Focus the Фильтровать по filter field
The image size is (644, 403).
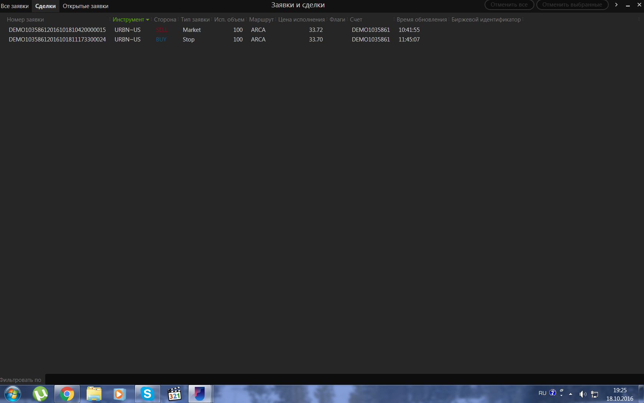coord(344,380)
